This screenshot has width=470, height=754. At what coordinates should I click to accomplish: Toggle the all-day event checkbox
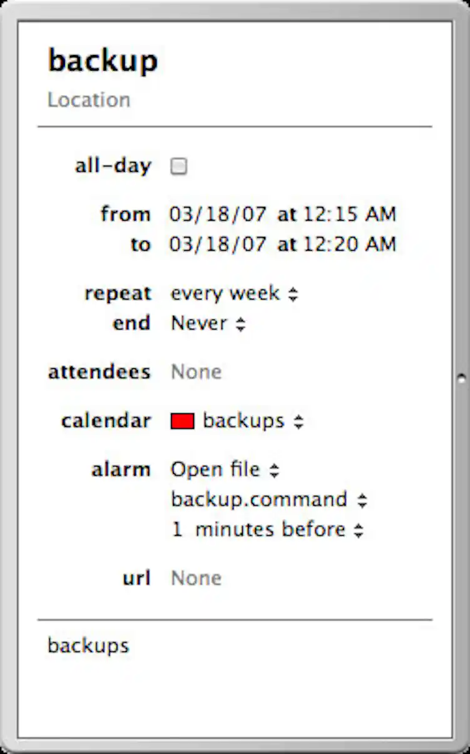coord(179,166)
